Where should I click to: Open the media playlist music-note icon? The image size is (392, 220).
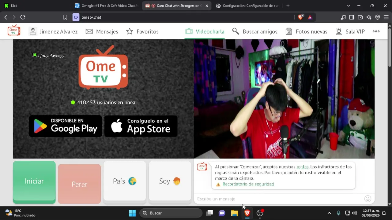click(343, 17)
